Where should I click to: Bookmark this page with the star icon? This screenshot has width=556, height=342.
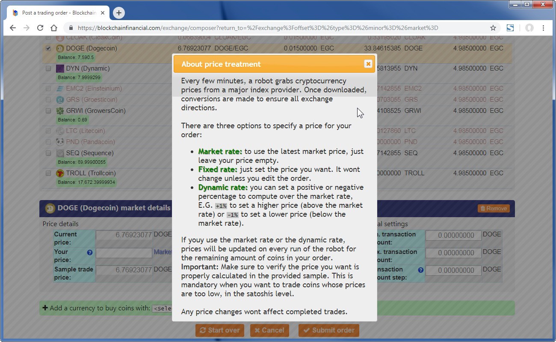[493, 28]
